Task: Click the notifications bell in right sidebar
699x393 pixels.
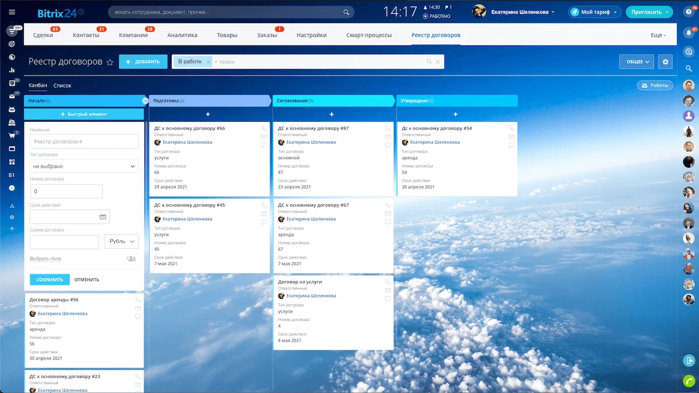Action: (688, 33)
